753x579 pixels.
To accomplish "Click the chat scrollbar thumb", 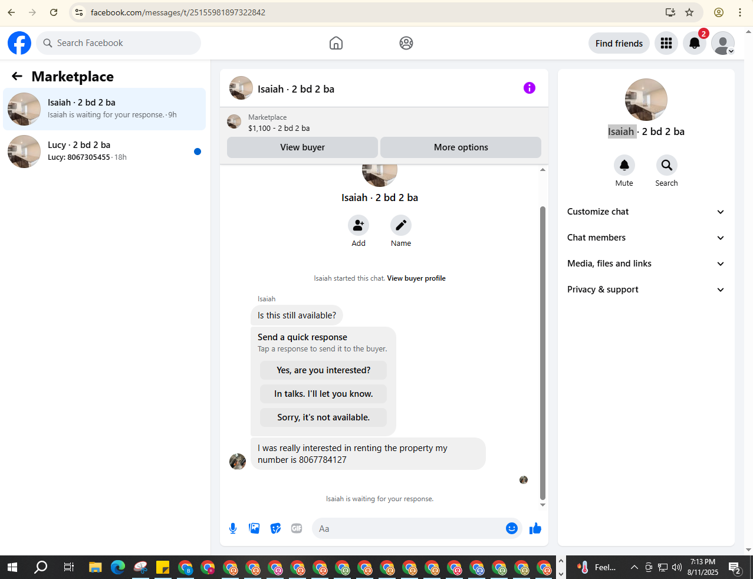I will 542,353.
